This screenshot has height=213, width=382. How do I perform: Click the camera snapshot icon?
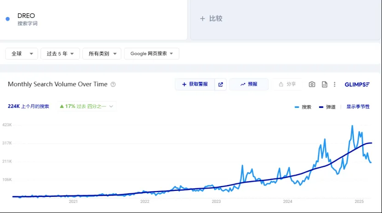coord(312,84)
